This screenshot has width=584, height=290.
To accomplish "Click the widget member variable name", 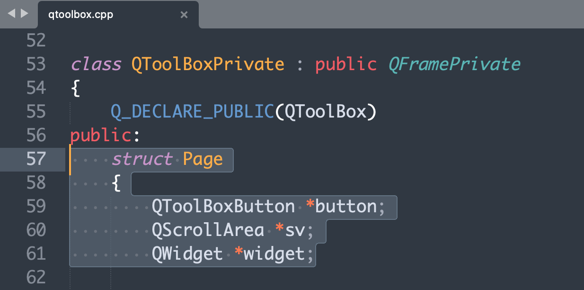I will point(274,254).
